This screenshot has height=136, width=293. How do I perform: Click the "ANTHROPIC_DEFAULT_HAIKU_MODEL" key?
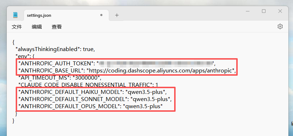click(70, 92)
